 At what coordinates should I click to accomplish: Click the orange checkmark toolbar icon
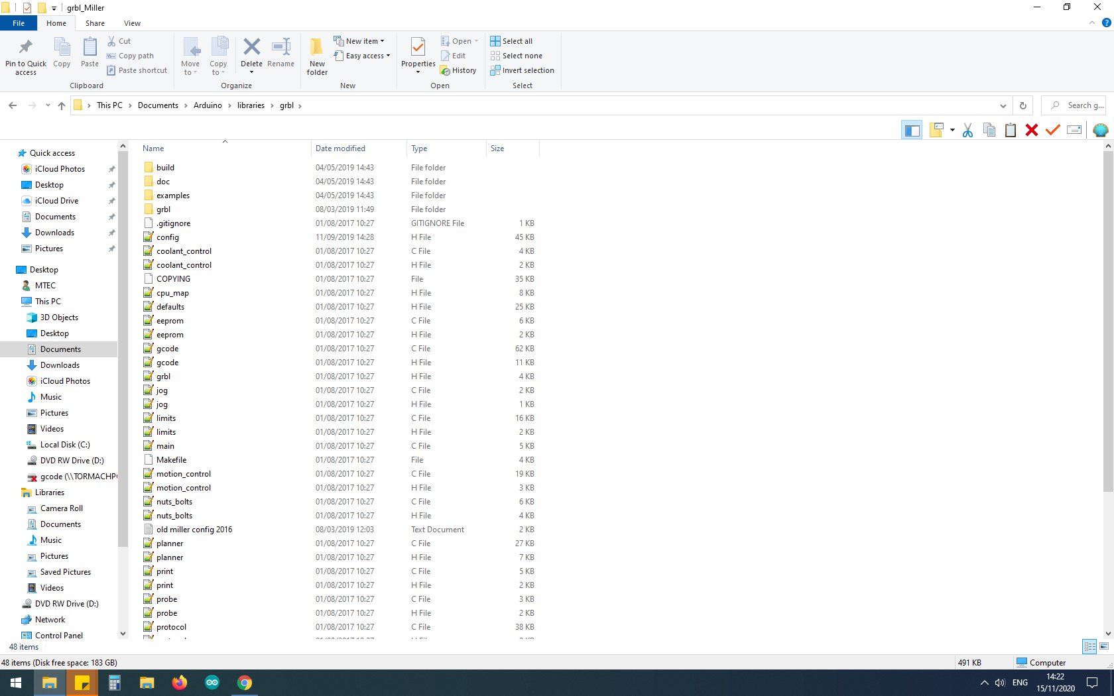pos(1052,131)
